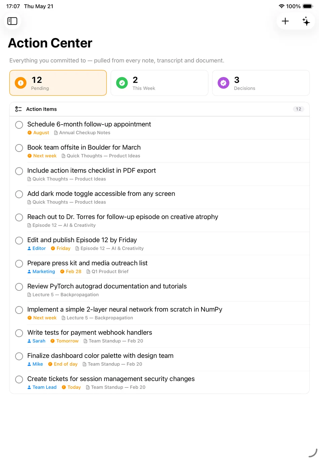Toggle the sidebar panel icon
The image size is (319, 459).
12,21
